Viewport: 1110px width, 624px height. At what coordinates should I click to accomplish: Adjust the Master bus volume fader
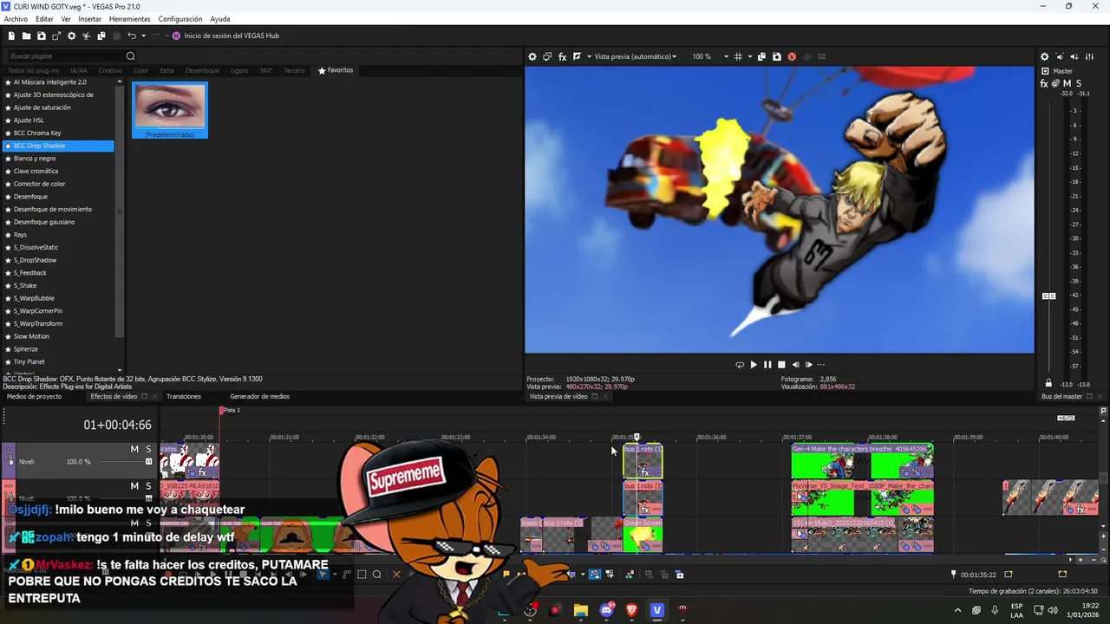pyautogui.click(x=1048, y=296)
